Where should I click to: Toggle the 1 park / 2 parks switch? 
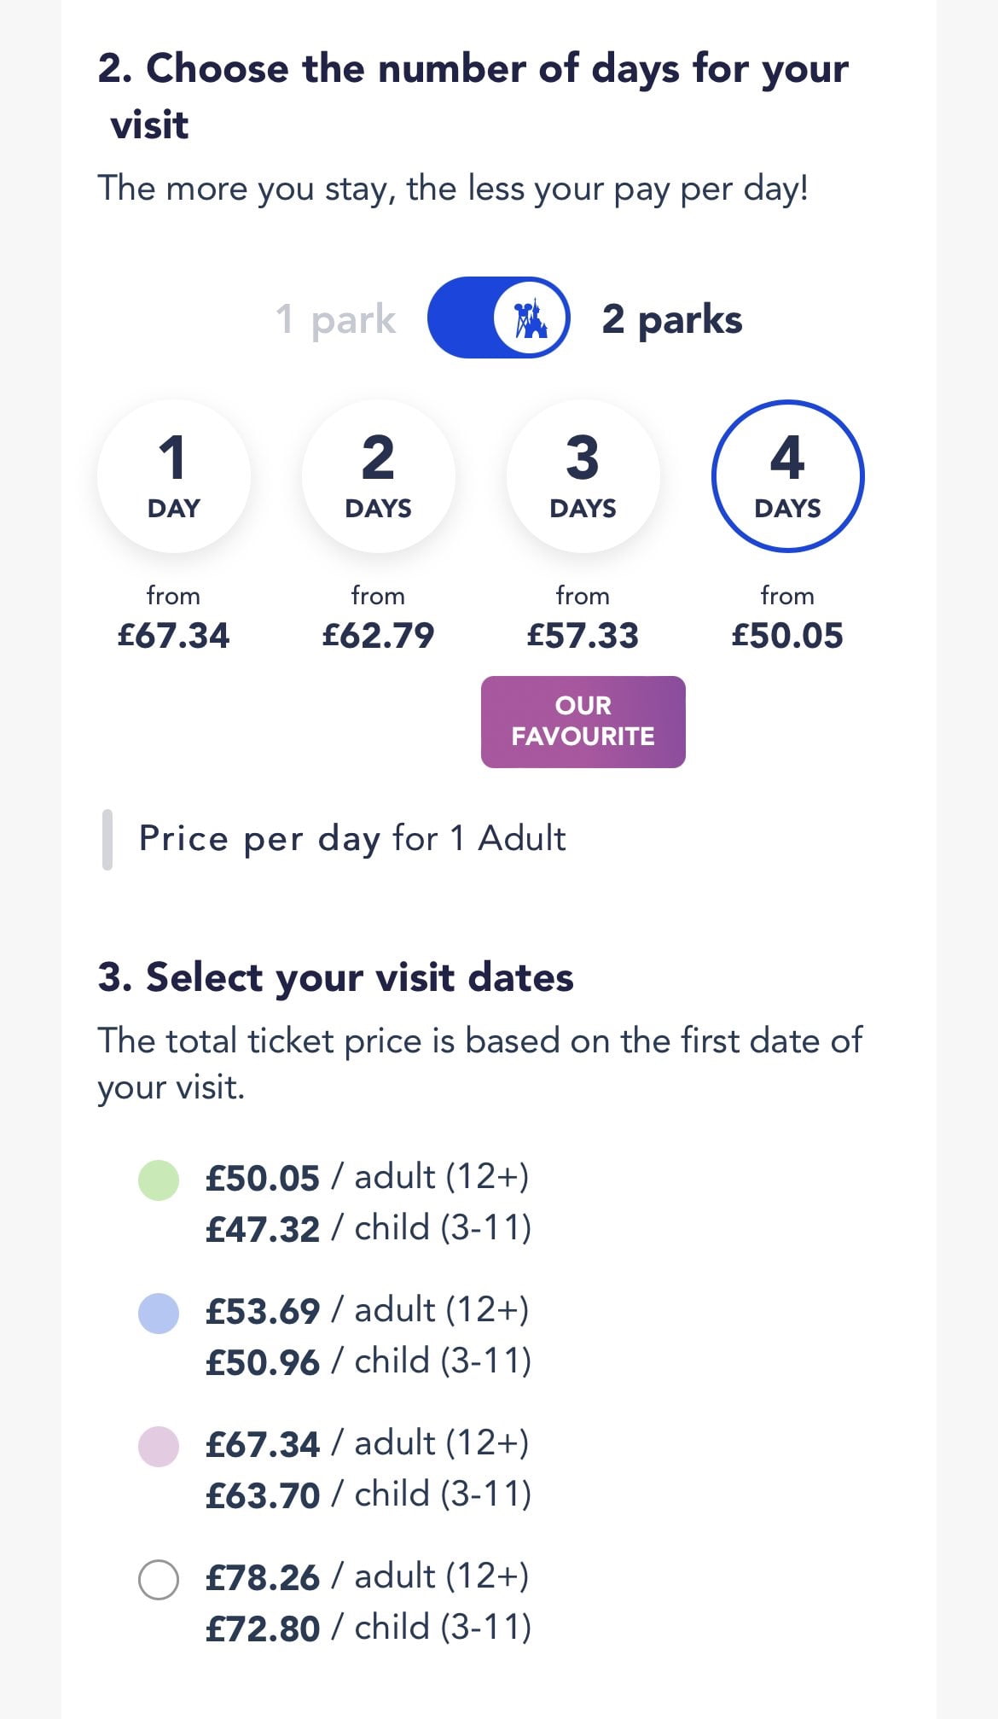498,318
